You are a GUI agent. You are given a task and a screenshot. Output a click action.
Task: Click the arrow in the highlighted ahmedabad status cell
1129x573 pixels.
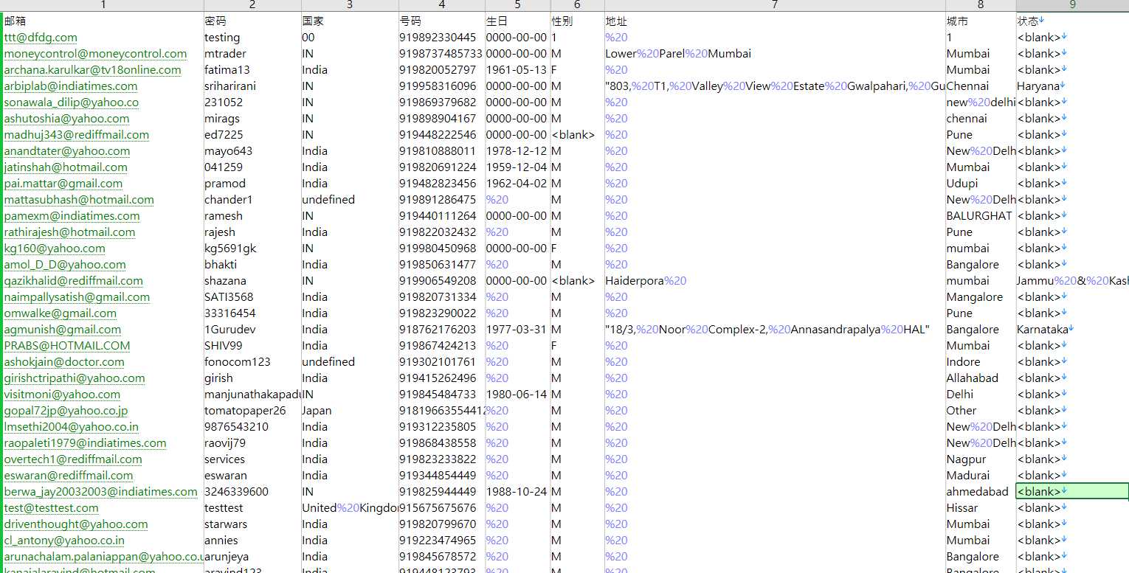coord(1064,491)
